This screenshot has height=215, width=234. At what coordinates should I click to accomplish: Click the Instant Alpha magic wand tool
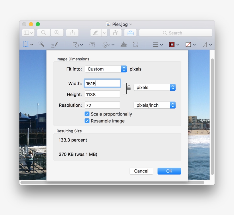tap(41, 44)
